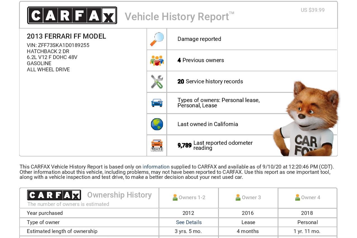The image size is (357, 238).
Task: Click the Owner 3 person icon
Action: click(238, 197)
